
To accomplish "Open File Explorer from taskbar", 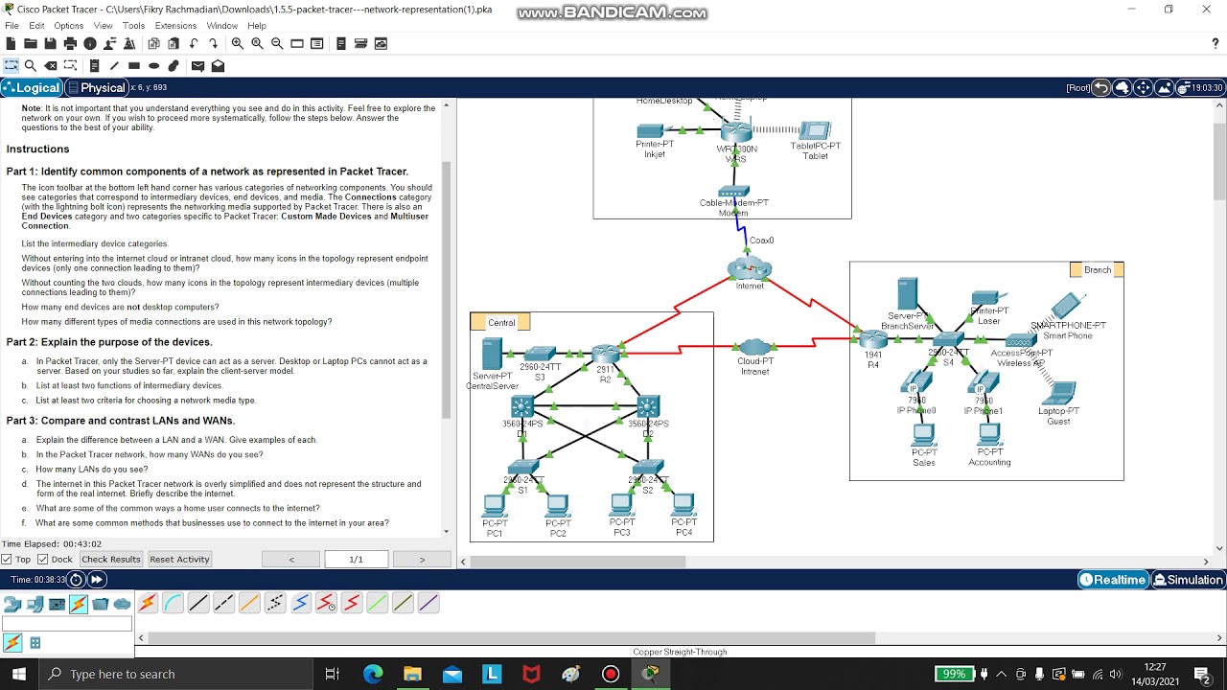I will pyautogui.click(x=412, y=674).
